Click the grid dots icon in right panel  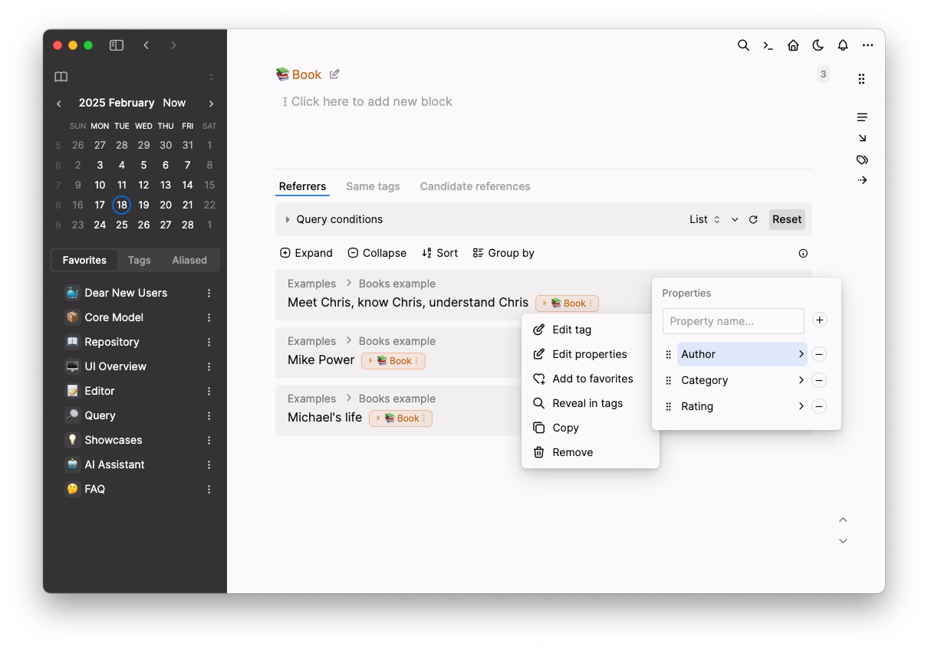tap(862, 79)
